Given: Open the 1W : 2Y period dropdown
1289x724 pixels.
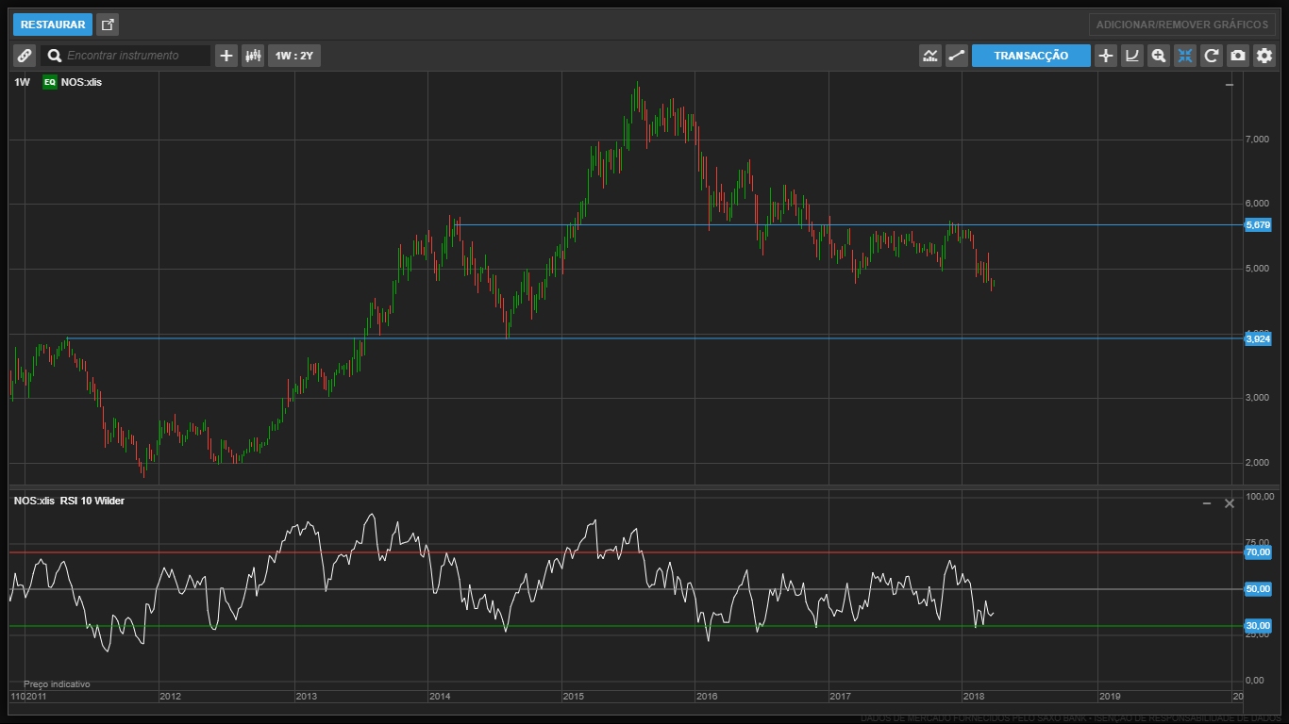Looking at the screenshot, I should point(293,56).
